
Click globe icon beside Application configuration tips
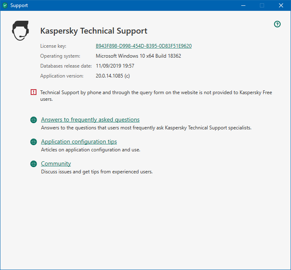coord(34,142)
